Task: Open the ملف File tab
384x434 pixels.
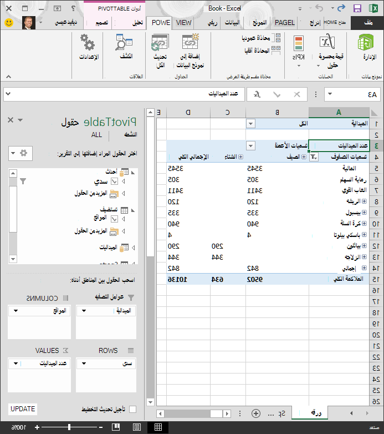Action: (367, 23)
